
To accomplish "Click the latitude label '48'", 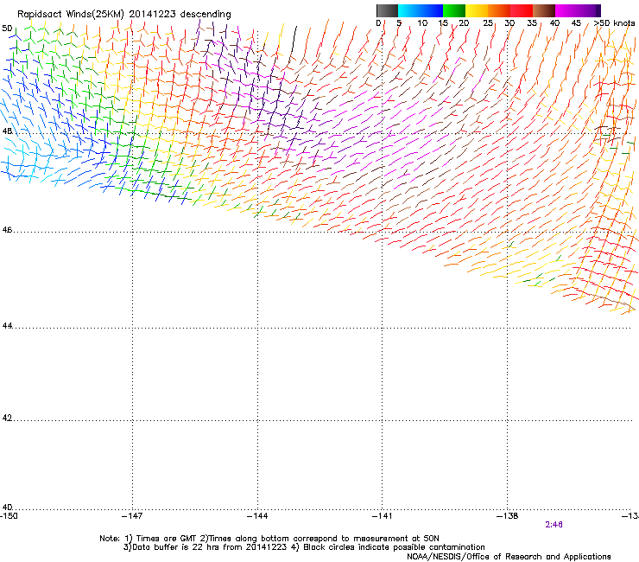I will pos(7,131).
